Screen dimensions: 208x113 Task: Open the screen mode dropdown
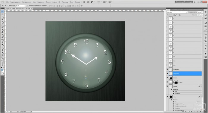coord(110,2)
